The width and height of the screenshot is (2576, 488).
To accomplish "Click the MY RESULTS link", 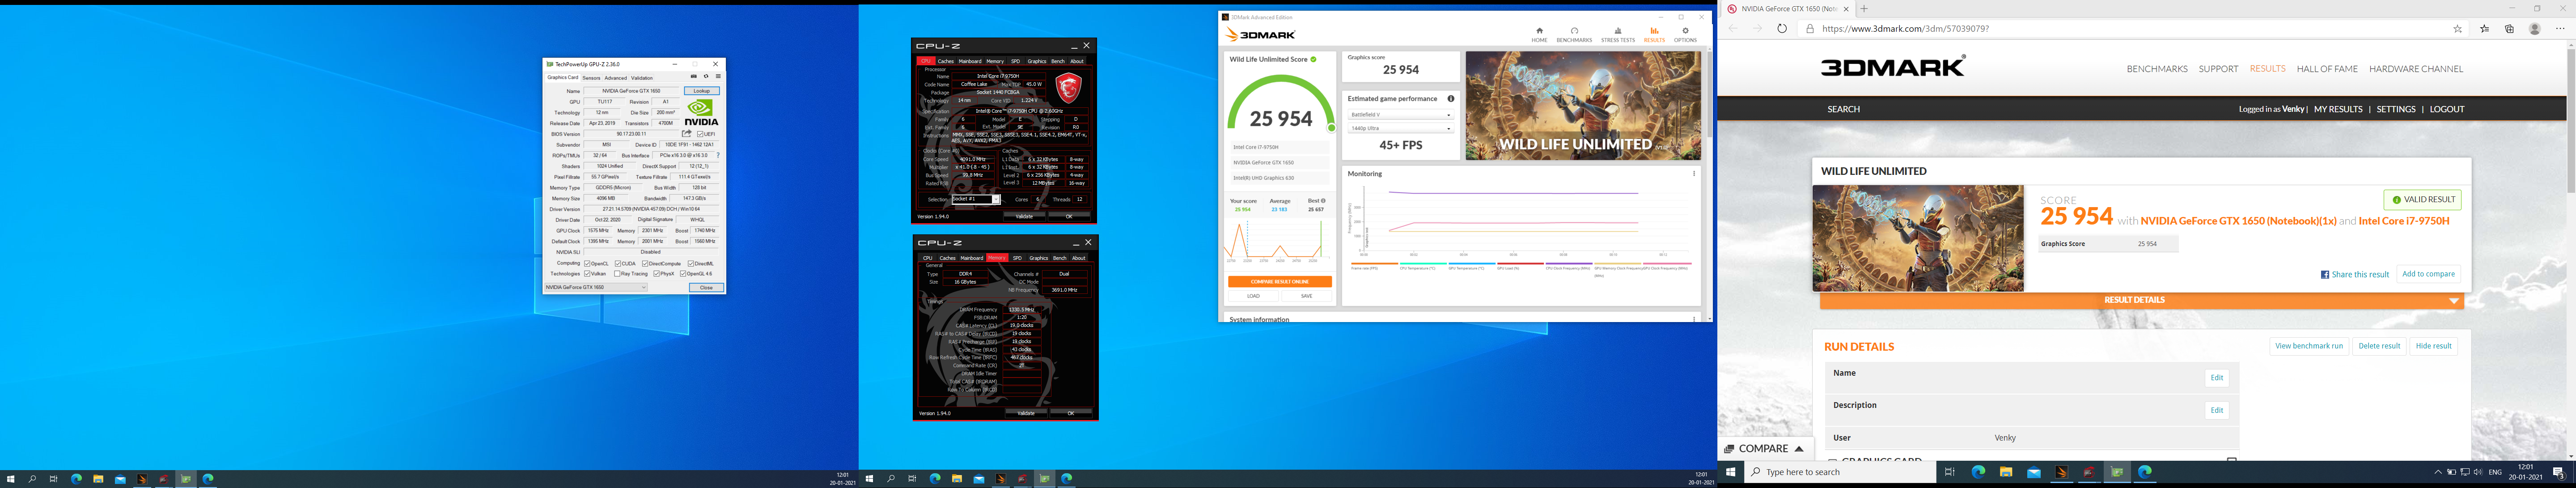I will click(2338, 109).
